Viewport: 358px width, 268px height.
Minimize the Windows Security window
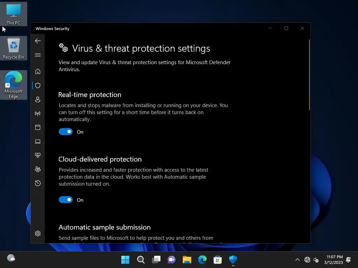270,28
